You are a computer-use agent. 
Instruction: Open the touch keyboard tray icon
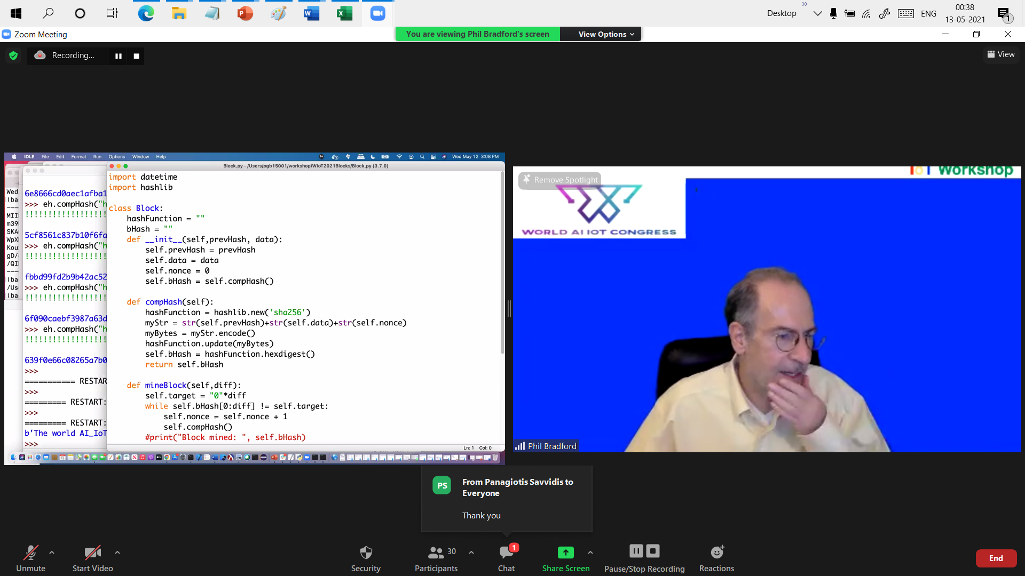pos(906,13)
